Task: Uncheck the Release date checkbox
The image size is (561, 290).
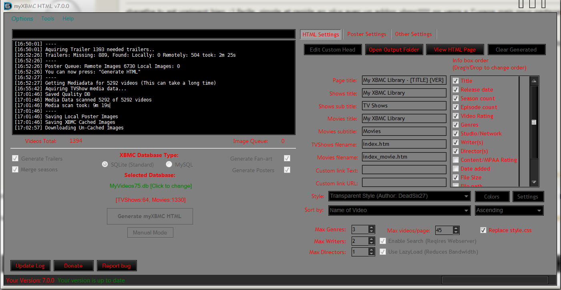Action: (x=456, y=89)
